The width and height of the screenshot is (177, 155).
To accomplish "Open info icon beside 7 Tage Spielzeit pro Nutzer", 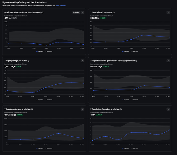I will (x=114, y=12).
